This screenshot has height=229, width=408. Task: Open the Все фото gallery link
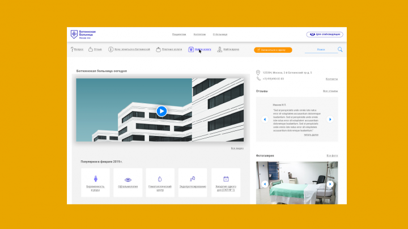click(332, 156)
